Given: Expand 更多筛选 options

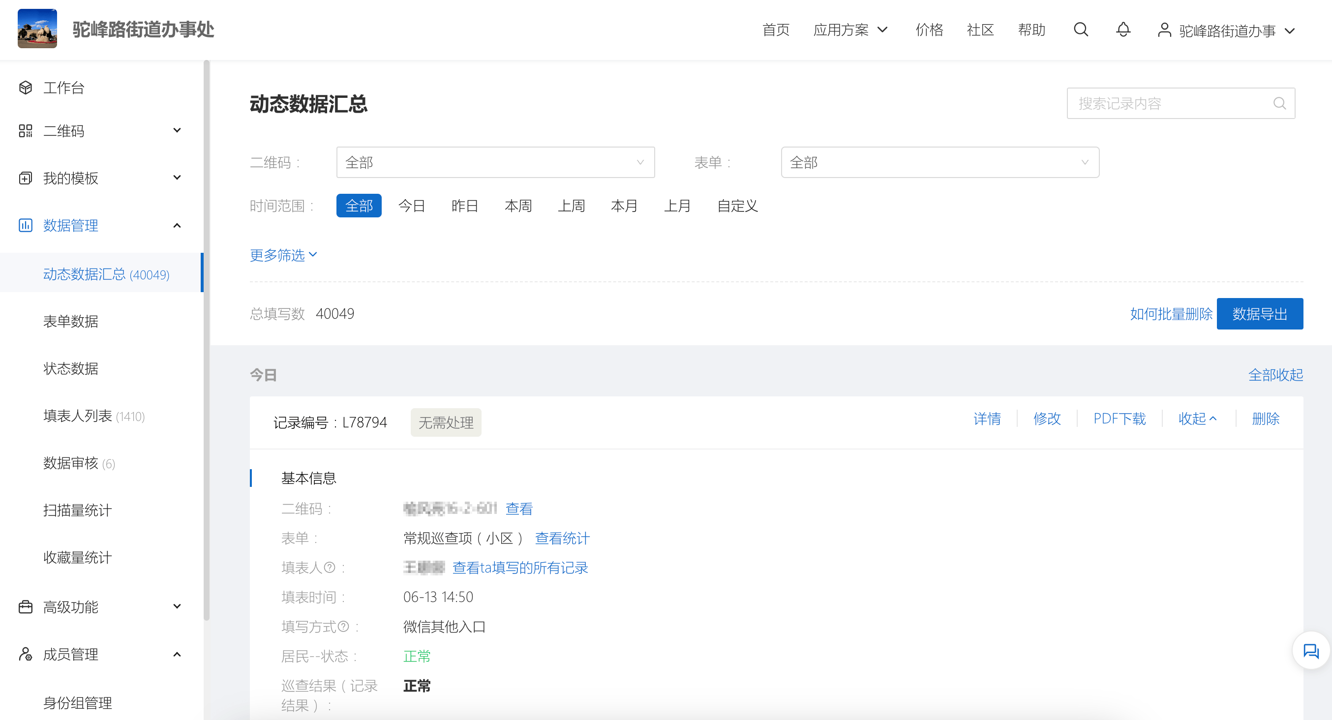Looking at the screenshot, I should pos(283,255).
